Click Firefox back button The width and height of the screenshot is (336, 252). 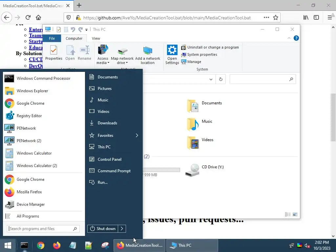click(7, 18)
